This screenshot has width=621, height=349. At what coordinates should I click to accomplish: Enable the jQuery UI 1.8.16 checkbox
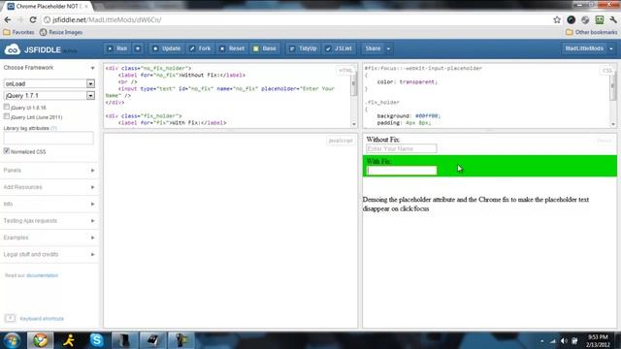[7, 107]
